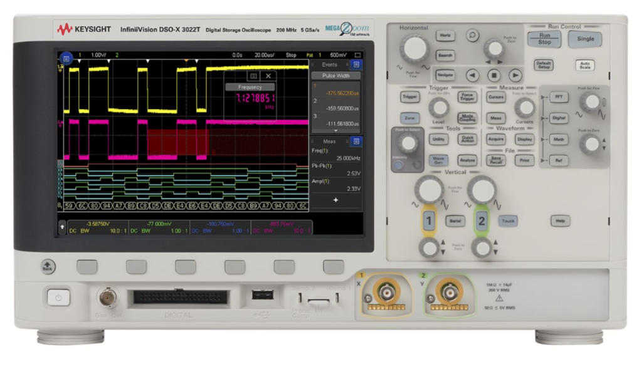The width and height of the screenshot is (644, 372).
Task: Push the horizontal delay knob to zero
Action: point(495,49)
